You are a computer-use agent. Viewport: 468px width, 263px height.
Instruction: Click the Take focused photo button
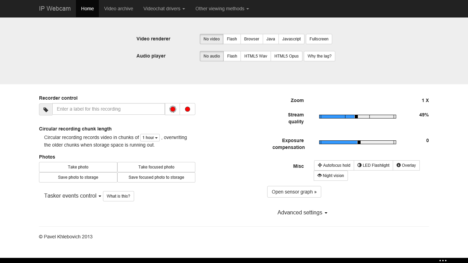coord(156,167)
